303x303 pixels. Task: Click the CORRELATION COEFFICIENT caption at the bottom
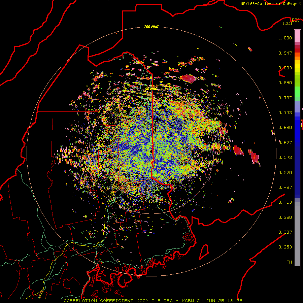[x=153, y=301]
